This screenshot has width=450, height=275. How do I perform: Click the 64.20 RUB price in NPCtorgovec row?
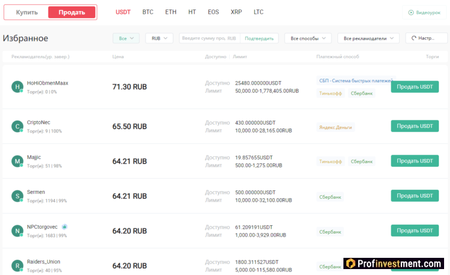[130, 231]
